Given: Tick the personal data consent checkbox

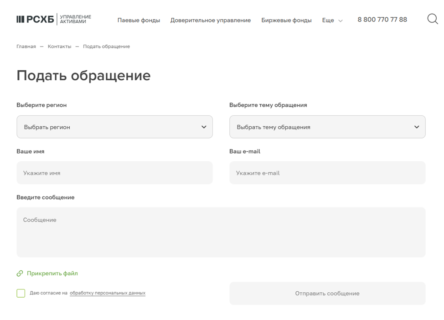Looking at the screenshot, I should [x=21, y=293].
